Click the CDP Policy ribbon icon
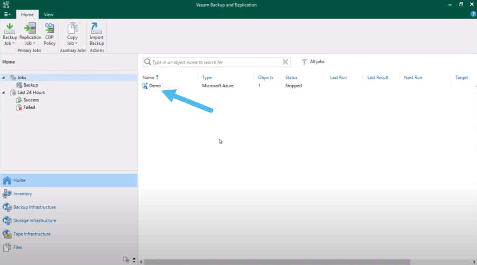 coord(49,28)
